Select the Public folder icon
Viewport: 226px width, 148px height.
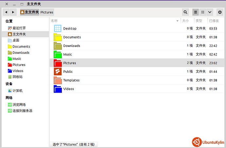(x=58, y=71)
